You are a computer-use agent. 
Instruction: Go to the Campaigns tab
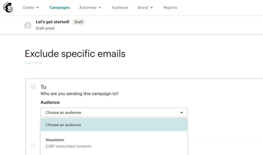click(x=60, y=8)
